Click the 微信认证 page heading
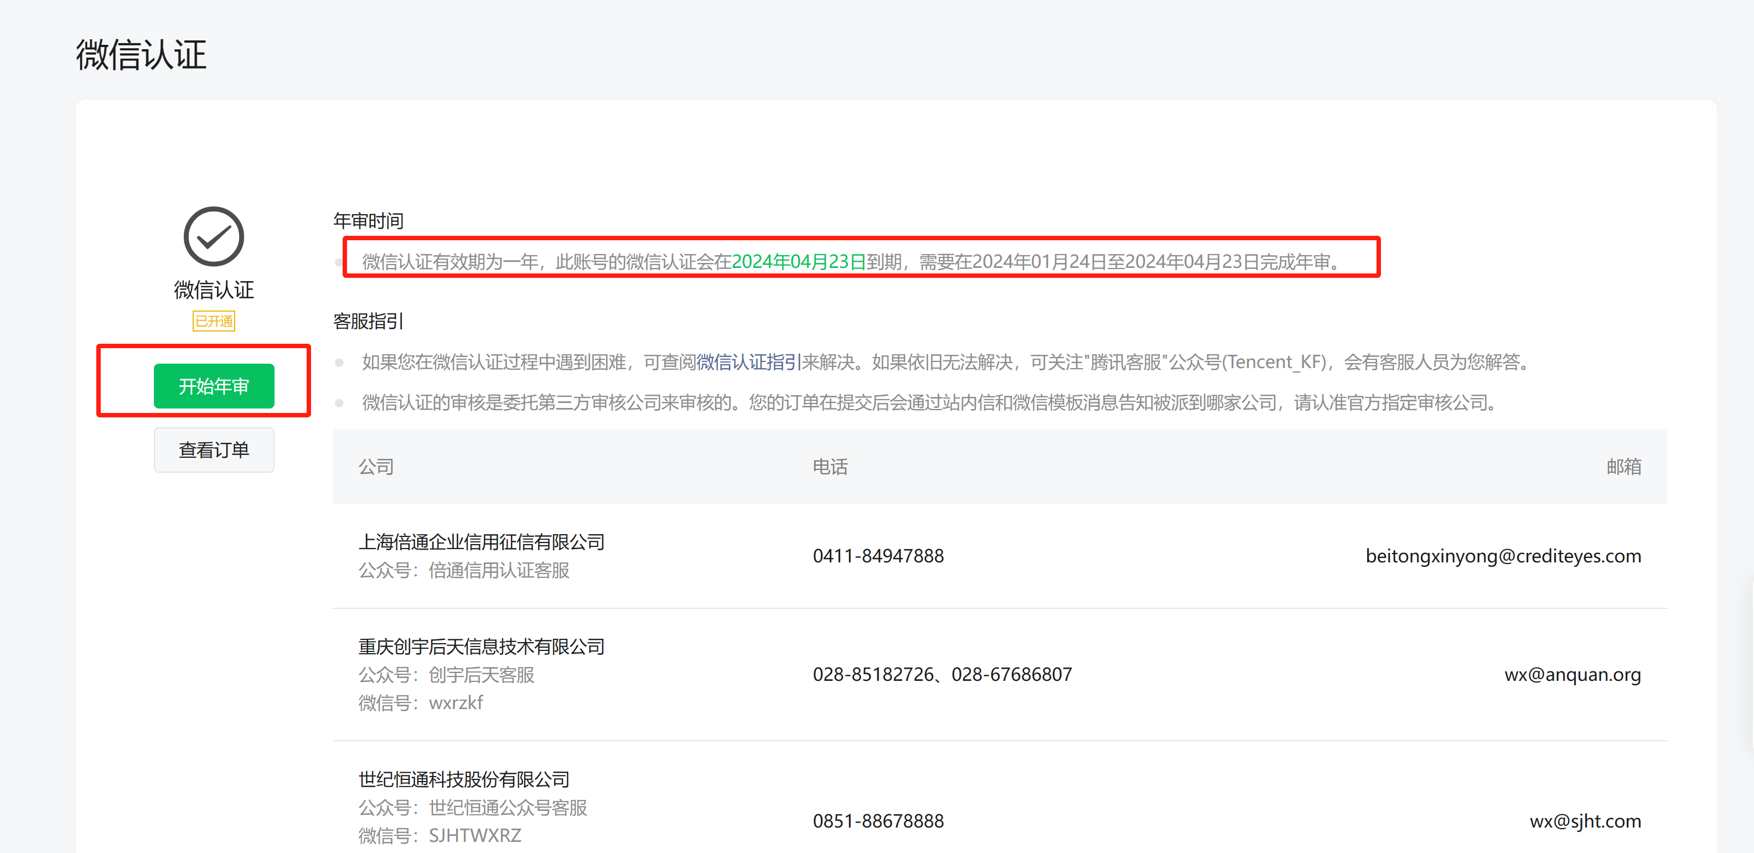The image size is (1754, 853). click(x=141, y=54)
